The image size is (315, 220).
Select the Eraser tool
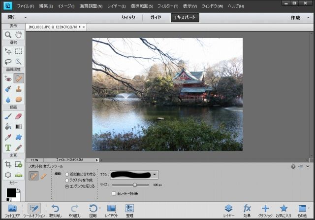[x=19, y=116]
